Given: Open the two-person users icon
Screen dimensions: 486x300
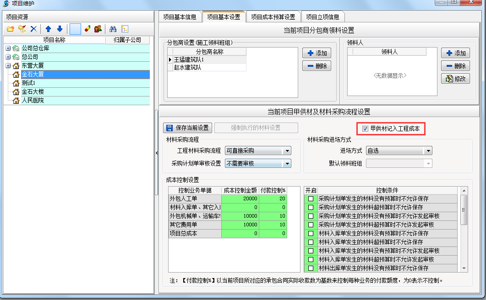Looking at the screenshot, I should click(x=98, y=29).
